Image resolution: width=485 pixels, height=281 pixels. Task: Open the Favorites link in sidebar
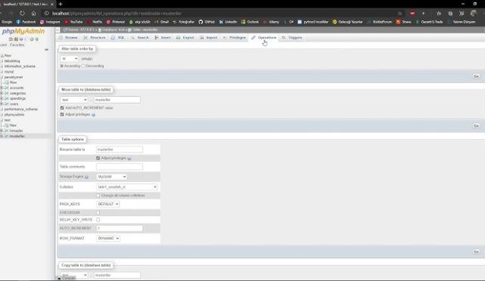(x=17, y=45)
